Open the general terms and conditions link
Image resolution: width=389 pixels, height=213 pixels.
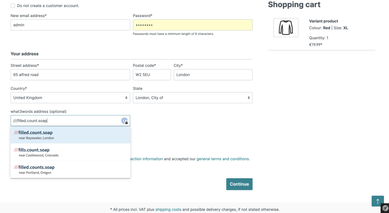coord(222,159)
